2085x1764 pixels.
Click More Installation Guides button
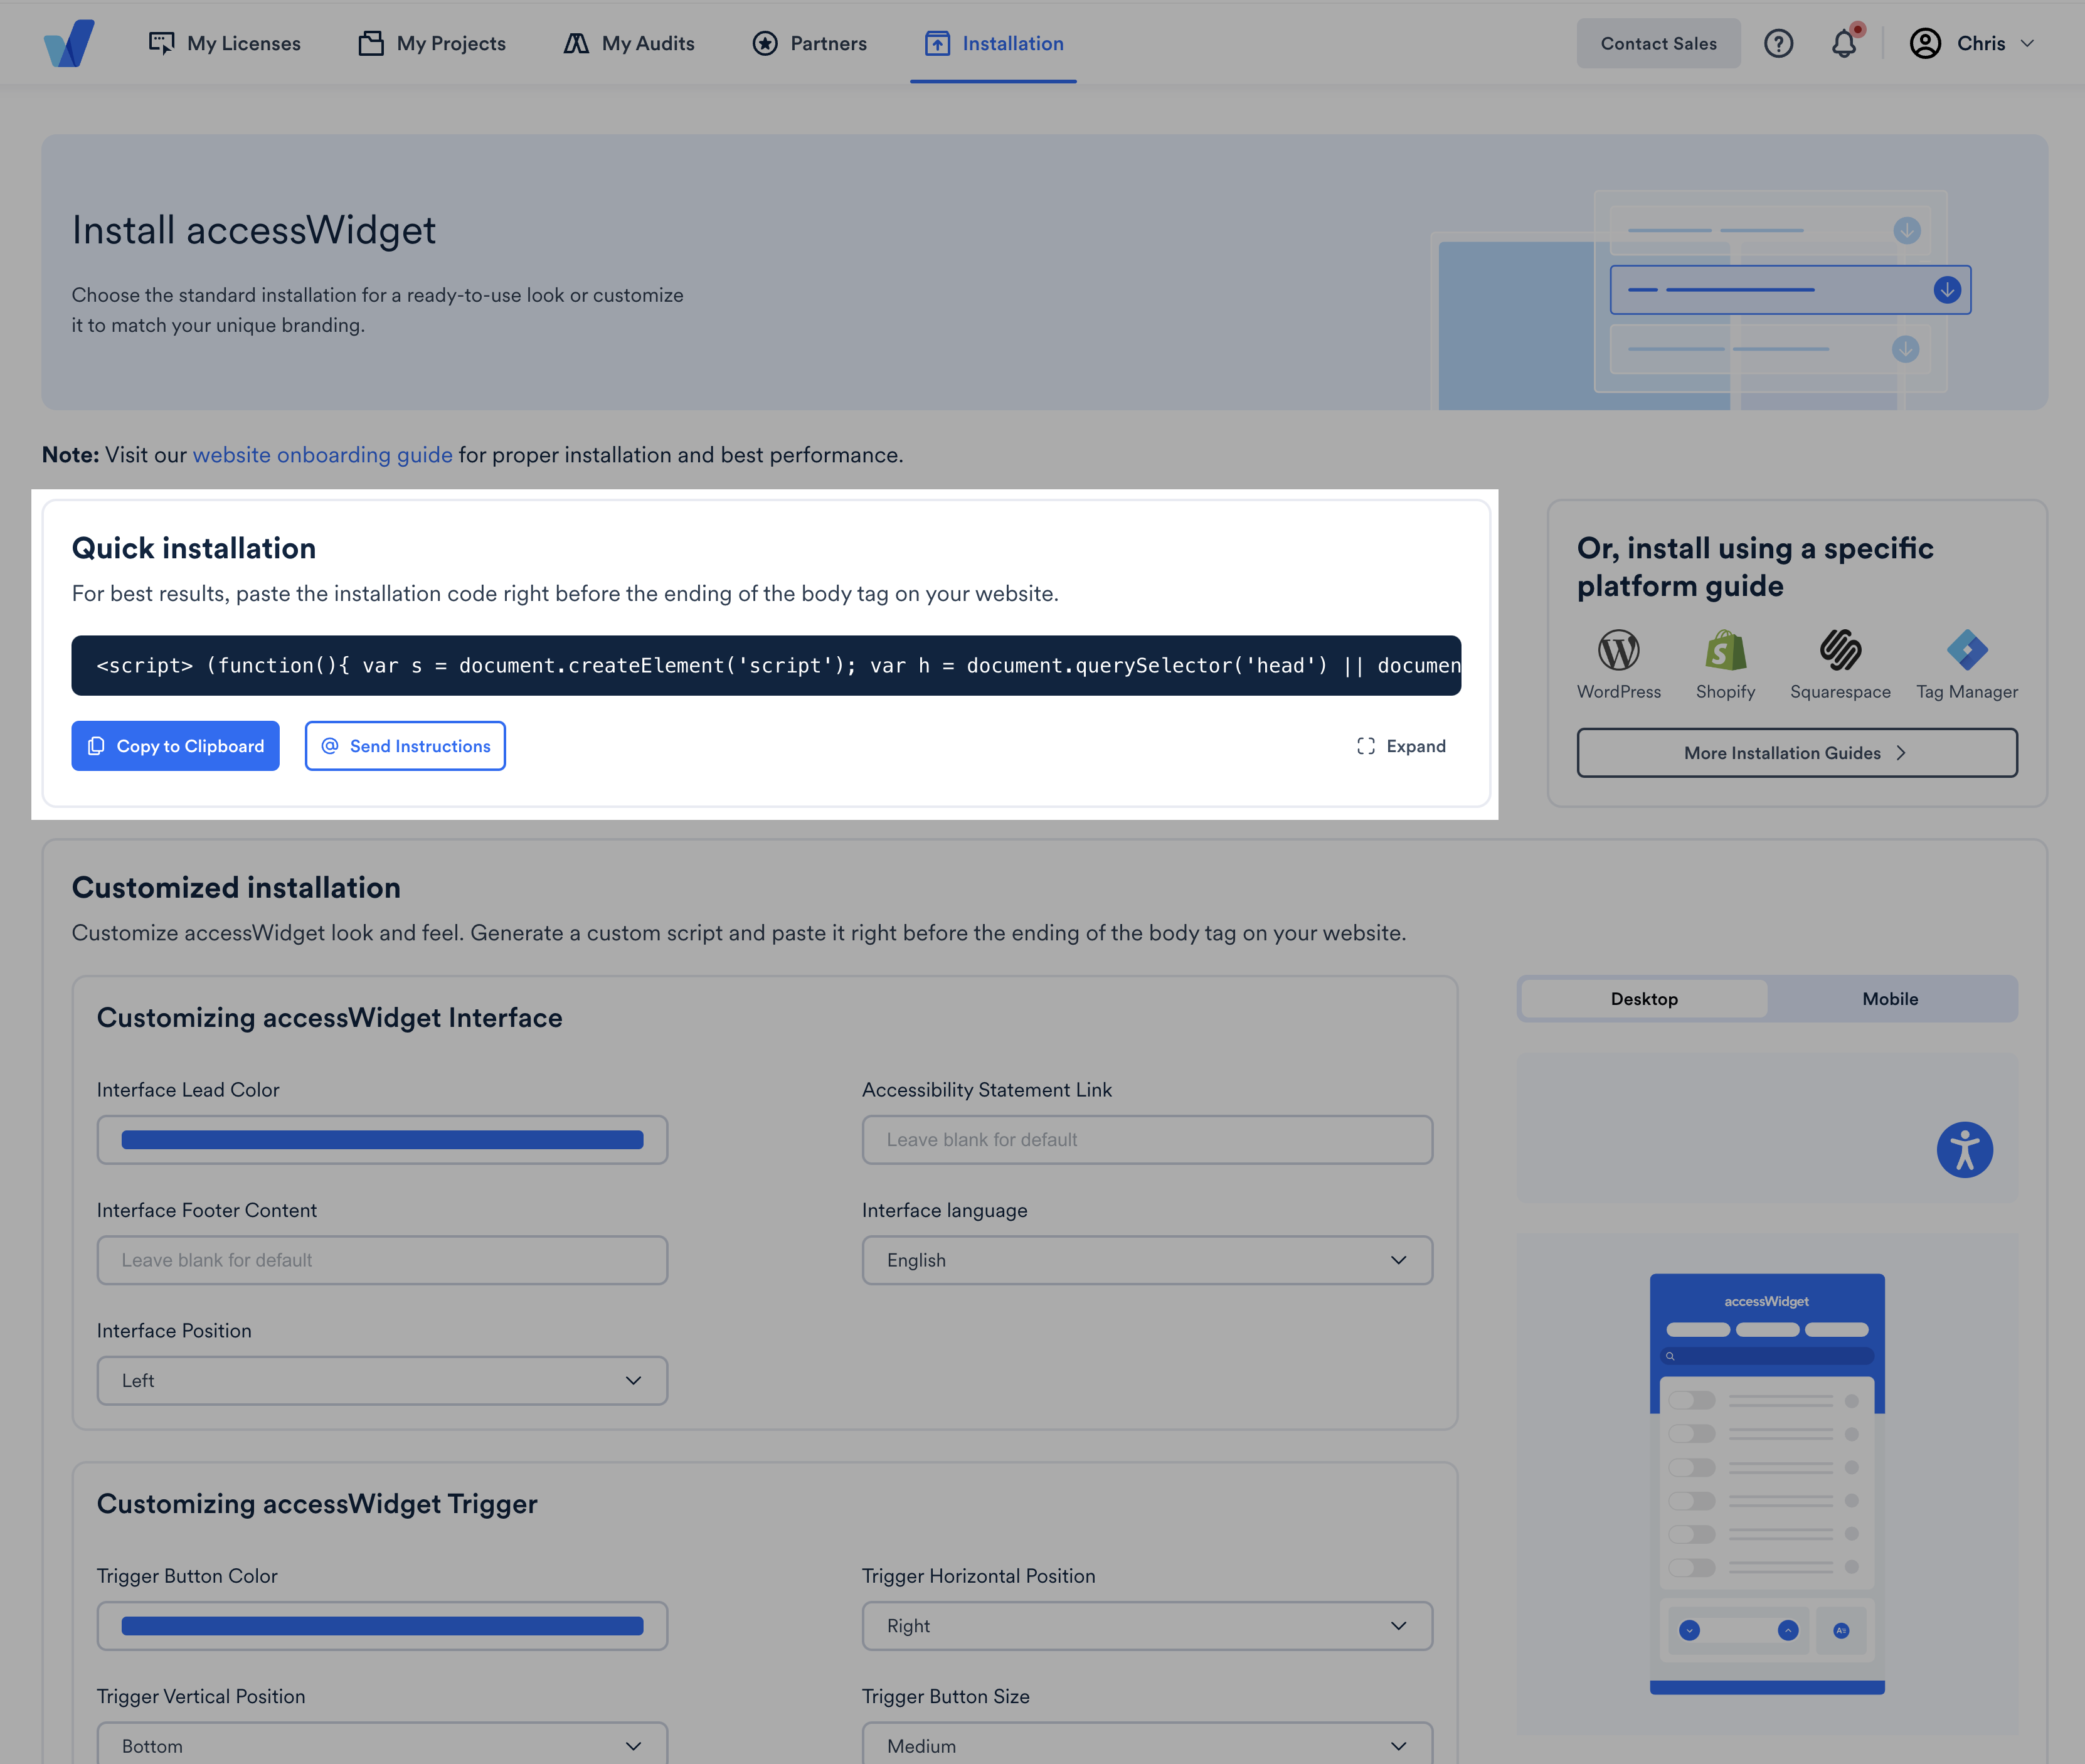tap(1797, 753)
